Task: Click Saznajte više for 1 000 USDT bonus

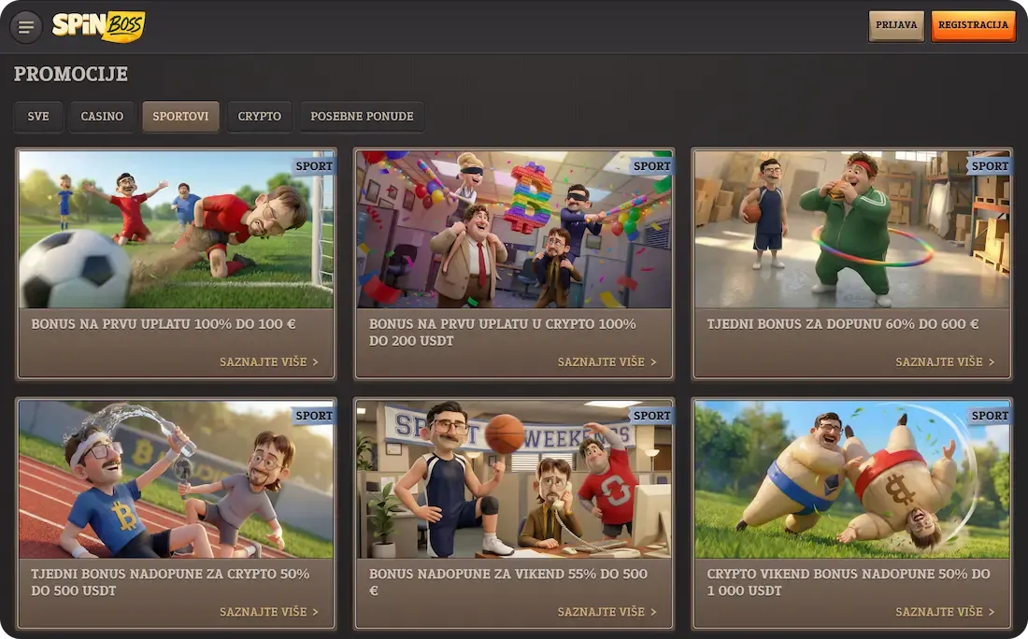Action: (x=945, y=612)
